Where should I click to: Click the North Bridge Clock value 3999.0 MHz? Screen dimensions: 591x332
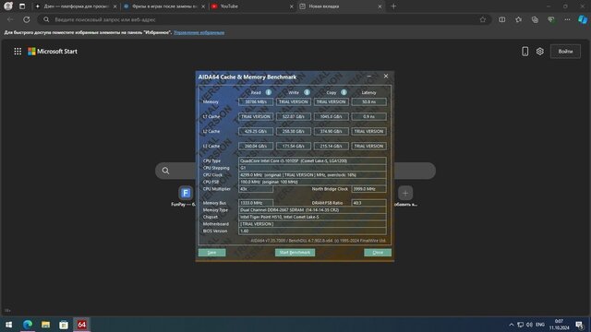pos(368,189)
